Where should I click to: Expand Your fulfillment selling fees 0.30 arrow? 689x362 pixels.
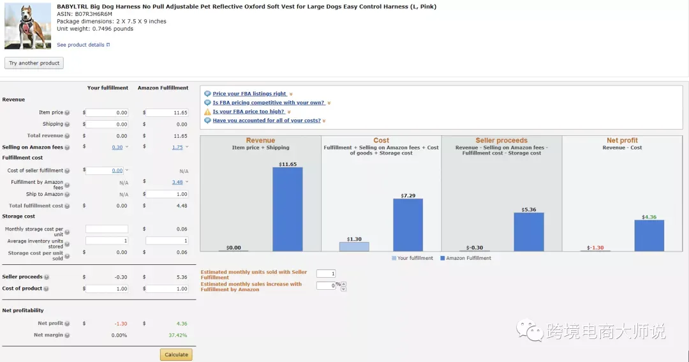click(x=127, y=147)
